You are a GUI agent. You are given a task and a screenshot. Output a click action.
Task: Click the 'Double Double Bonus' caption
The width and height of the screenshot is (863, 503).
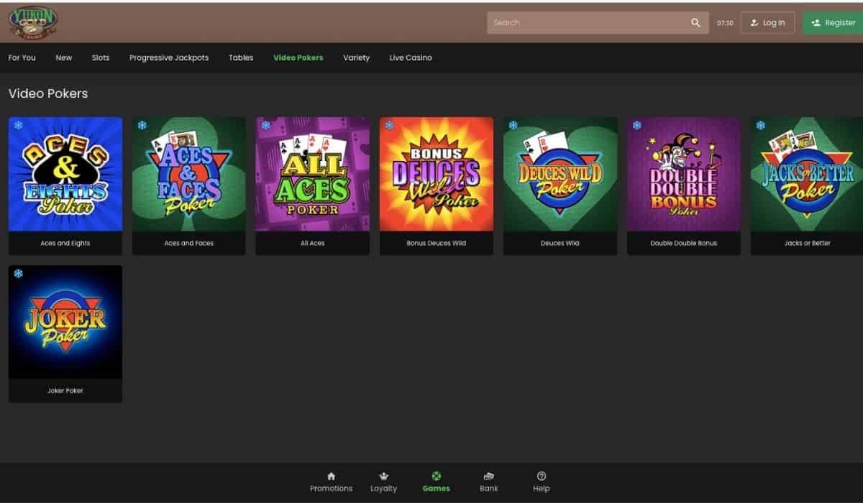684,244
